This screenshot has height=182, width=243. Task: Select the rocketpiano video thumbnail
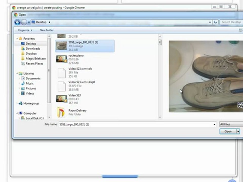62,59
